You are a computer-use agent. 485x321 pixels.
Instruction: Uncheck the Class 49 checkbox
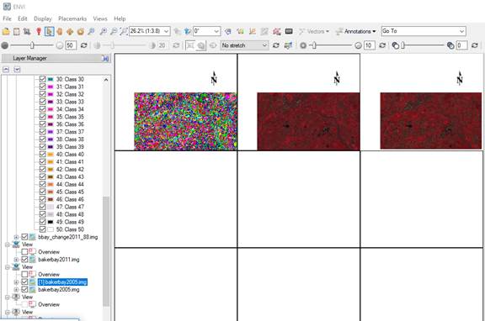pos(43,222)
